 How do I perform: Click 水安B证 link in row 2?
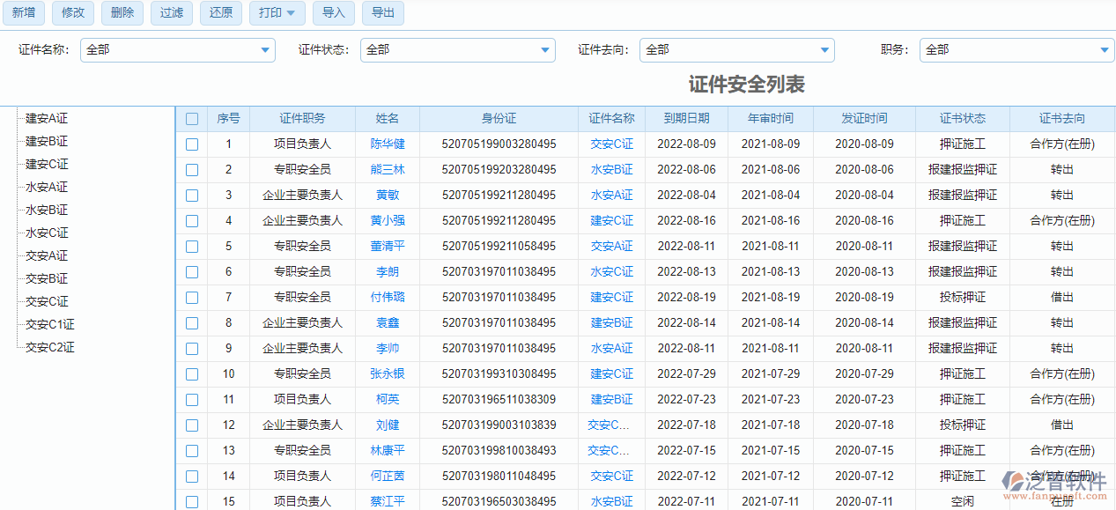point(611,170)
